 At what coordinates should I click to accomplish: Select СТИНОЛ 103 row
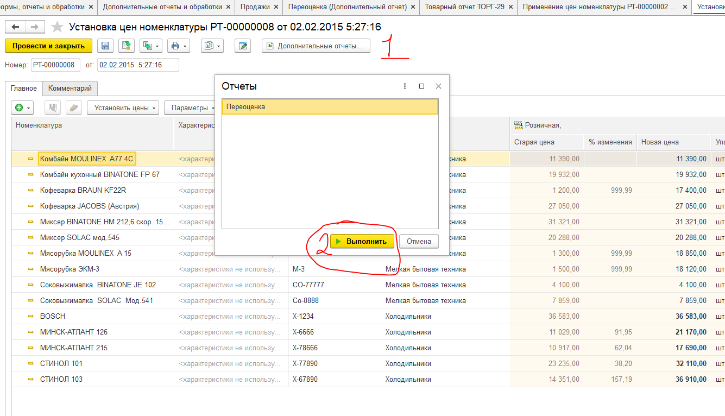click(61, 379)
